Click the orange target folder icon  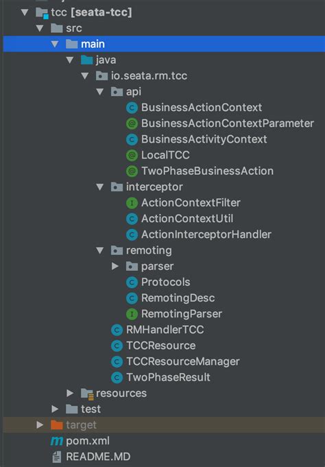point(57,424)
